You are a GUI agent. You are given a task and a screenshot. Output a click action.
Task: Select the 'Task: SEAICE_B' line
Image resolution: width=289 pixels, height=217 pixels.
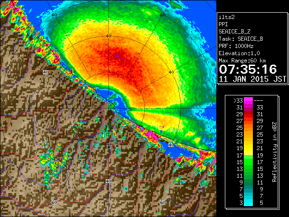[x=241, y=39]
